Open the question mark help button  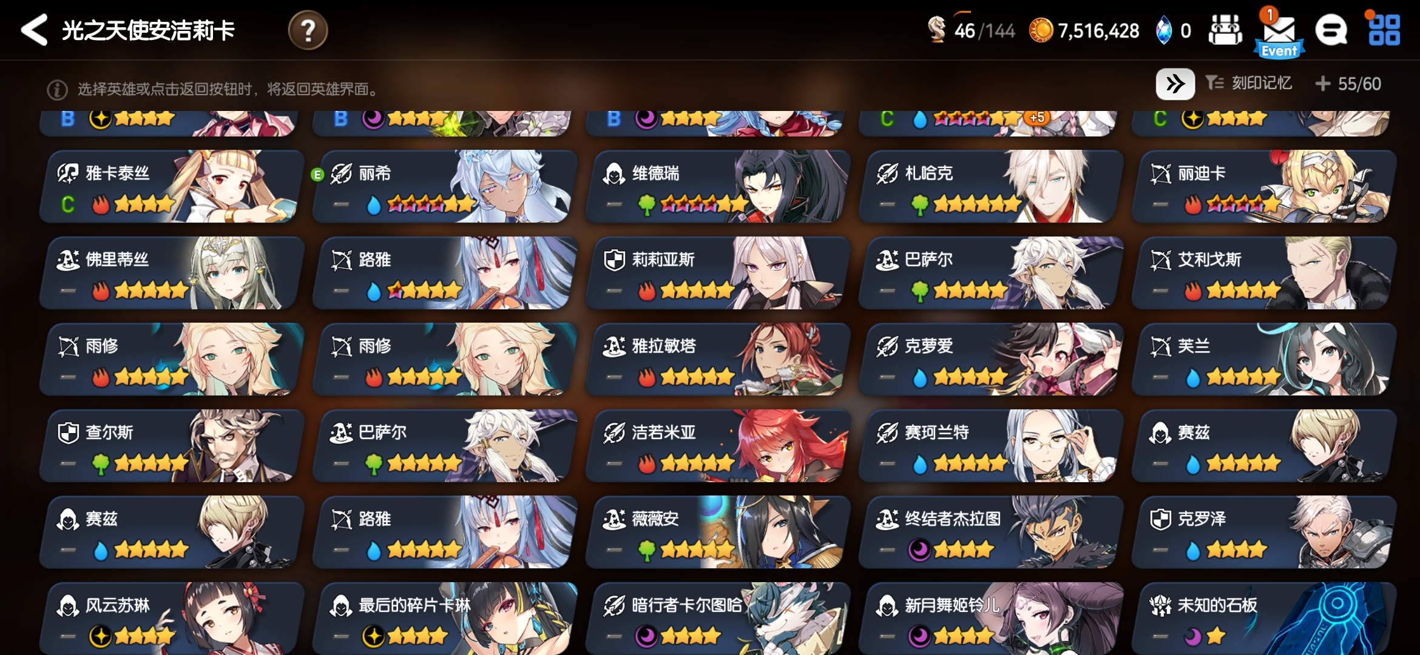pyautogui.click(x=308, y=30)
